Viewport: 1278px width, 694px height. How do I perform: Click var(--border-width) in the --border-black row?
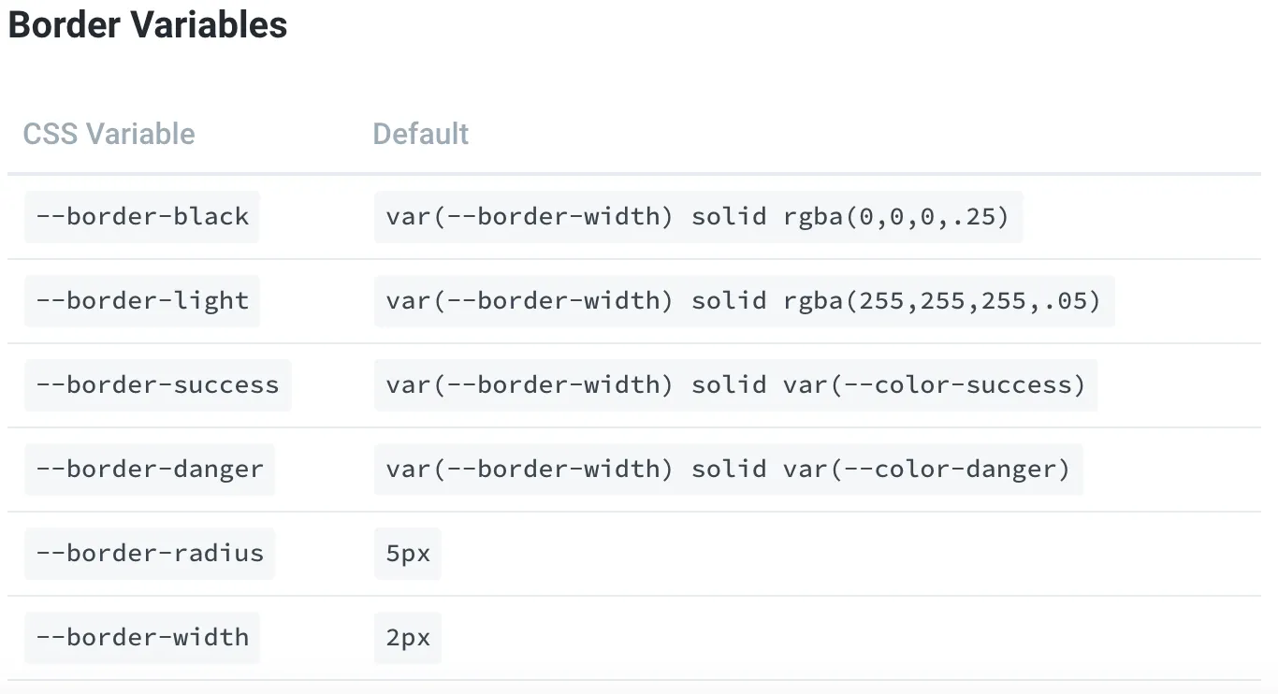(530, 217)
